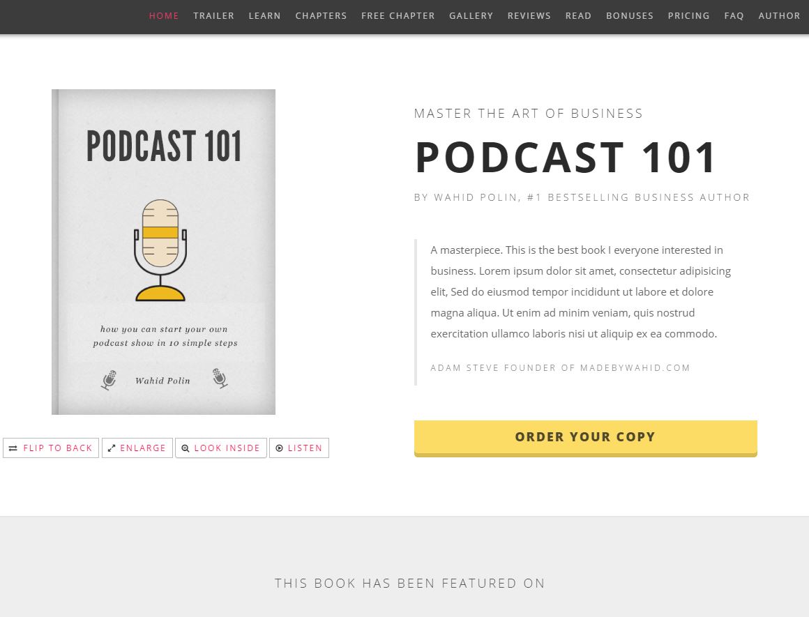Open the Pricing section link

point(688,15)
